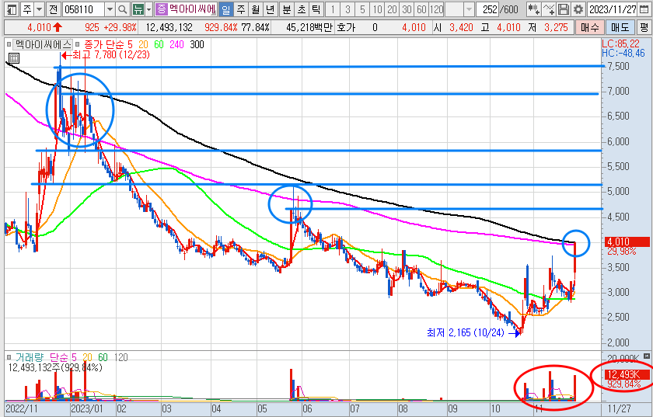Click the 멕아이씨에 stock name field
Viewport: 653px width, 417px height.
192,9
